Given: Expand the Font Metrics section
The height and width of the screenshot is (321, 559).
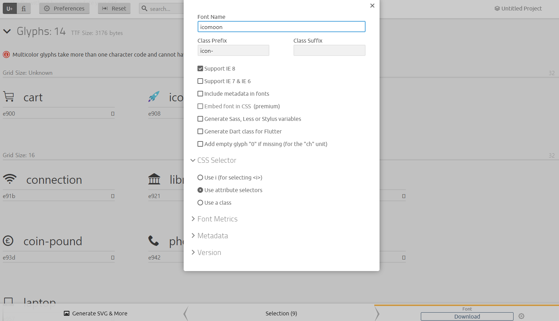Looking at the screenshot, I should click(214, 219).
